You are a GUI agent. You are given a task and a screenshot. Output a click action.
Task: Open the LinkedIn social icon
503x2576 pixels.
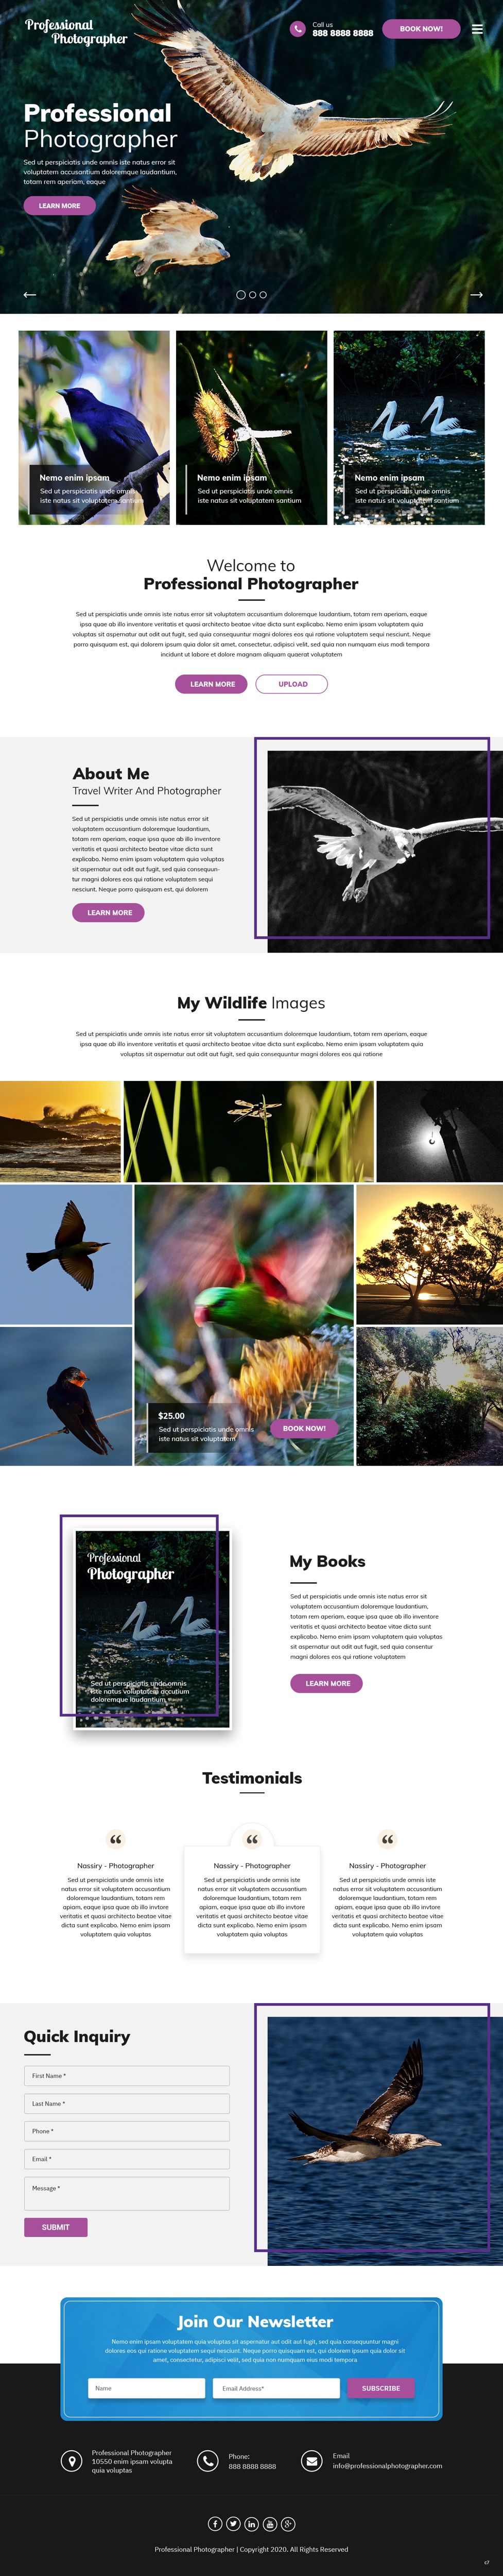point(251,2524)
